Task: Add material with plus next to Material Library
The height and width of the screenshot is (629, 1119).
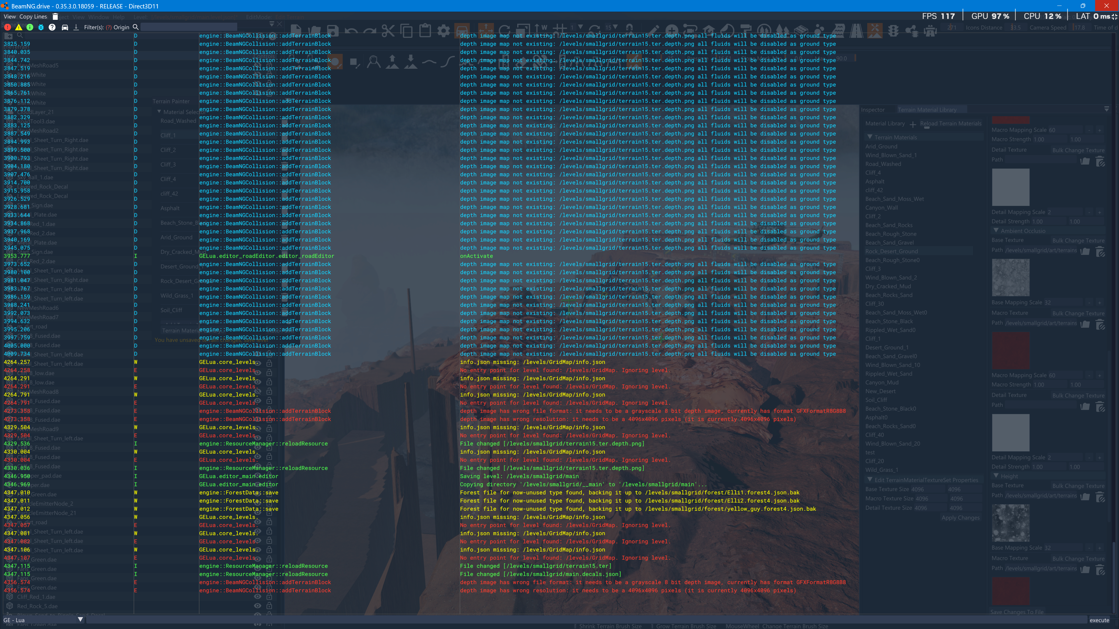Action: 913,124
